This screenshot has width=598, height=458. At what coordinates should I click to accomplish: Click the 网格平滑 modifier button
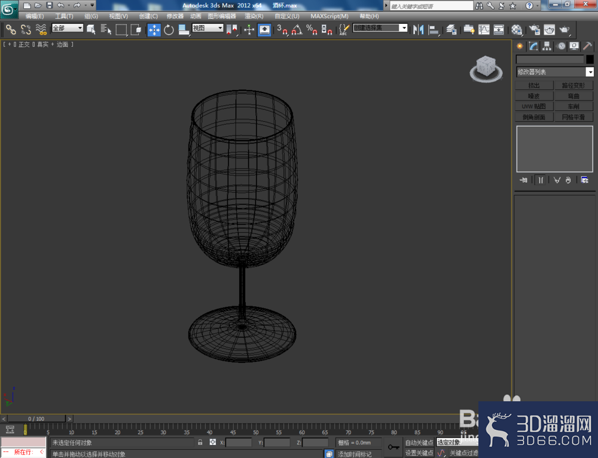coord(573,117)
